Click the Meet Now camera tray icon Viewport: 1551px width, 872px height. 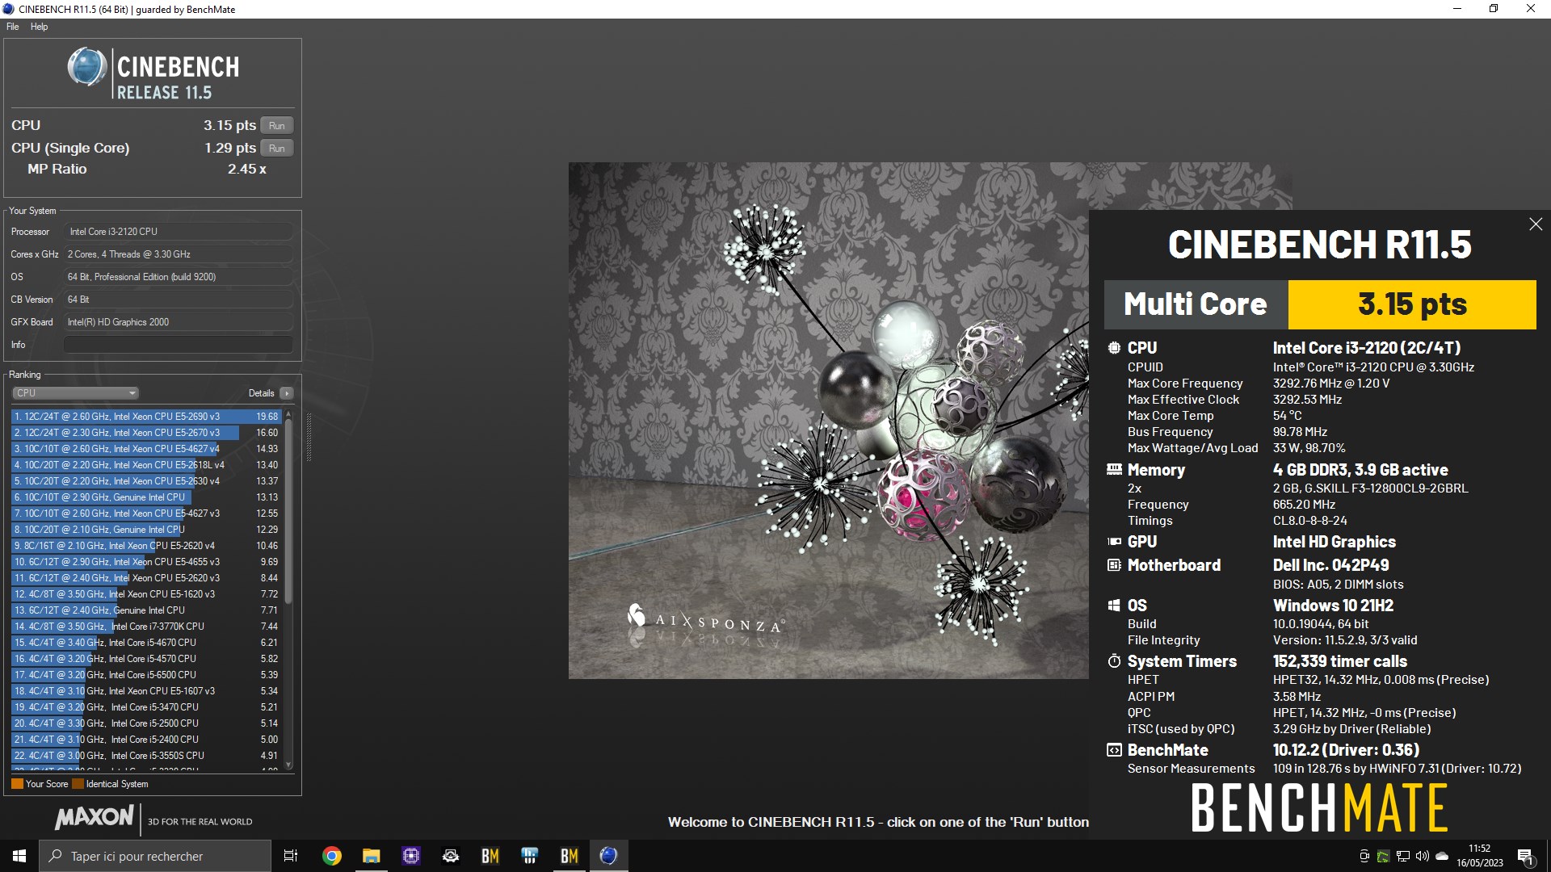(1364, 856)
